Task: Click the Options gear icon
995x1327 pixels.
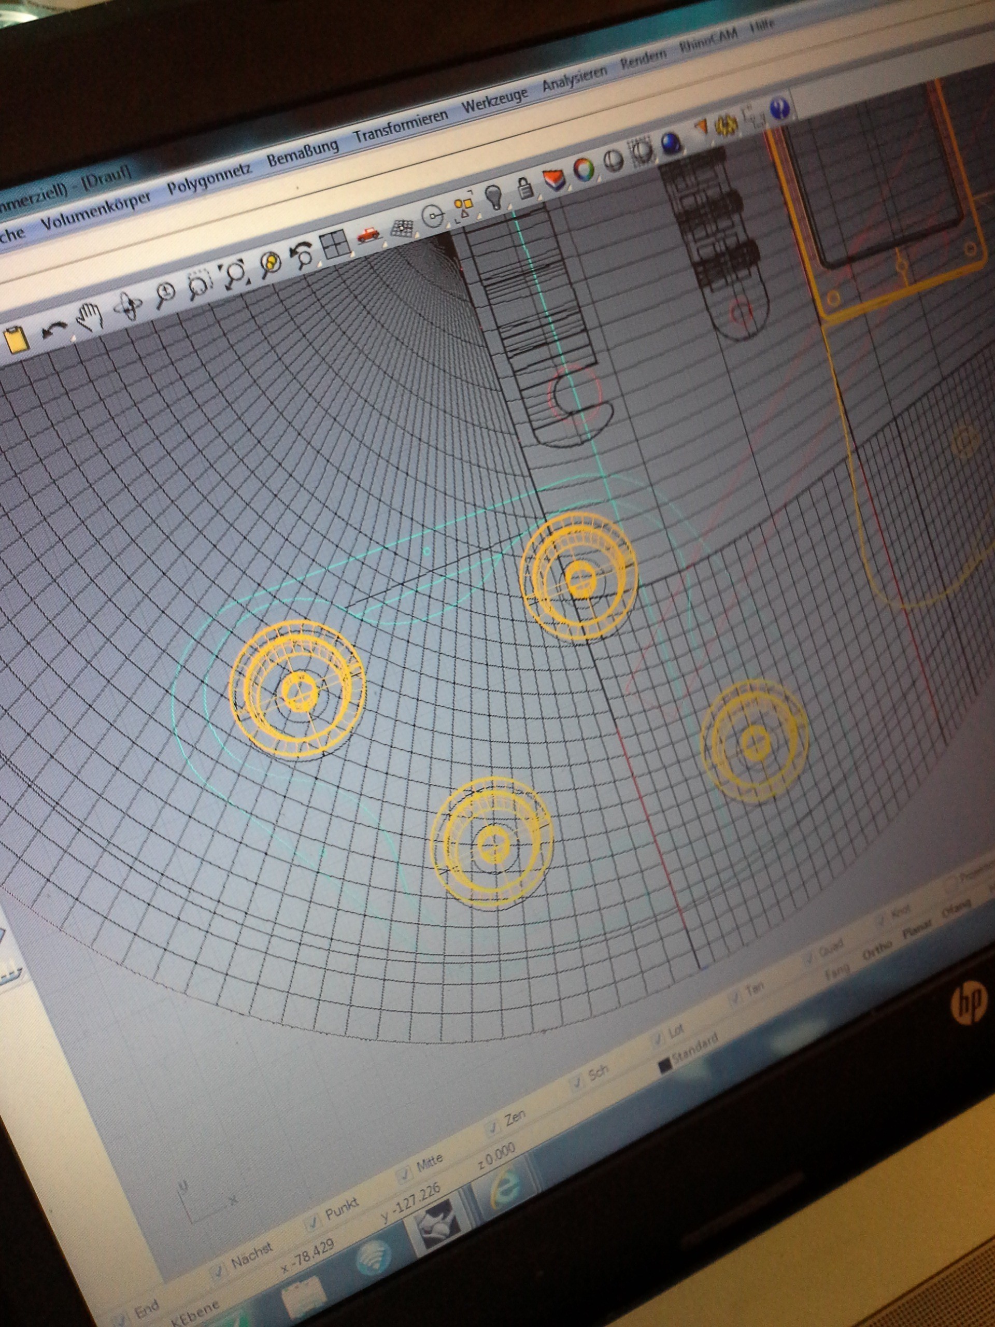Action: 727,125
